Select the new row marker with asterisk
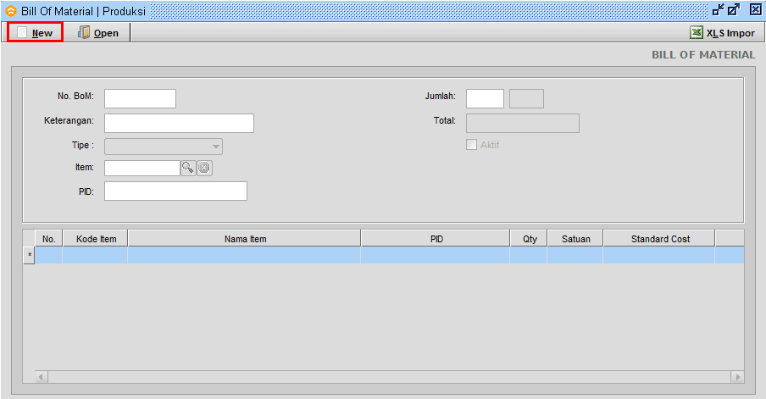This screenshot has width=766, height=399. pyautogui.click(x=30, y=256)
